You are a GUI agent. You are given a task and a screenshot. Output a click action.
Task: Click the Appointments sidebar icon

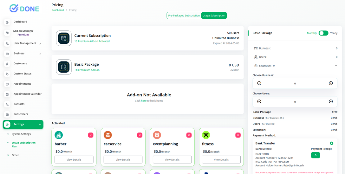point(7,84)
